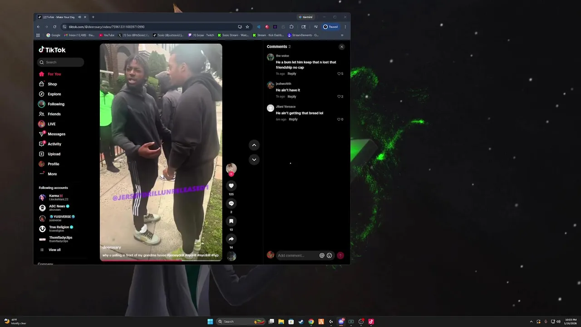Click the #jerseydrill hashtag in the caption
The width and height of the screenshot is (581, 327).
tap(176, 255)
